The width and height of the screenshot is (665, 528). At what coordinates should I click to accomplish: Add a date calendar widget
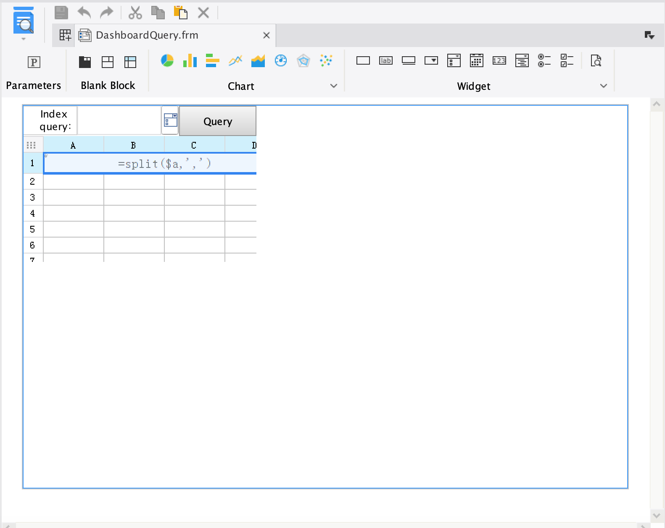tap(477, 61)
